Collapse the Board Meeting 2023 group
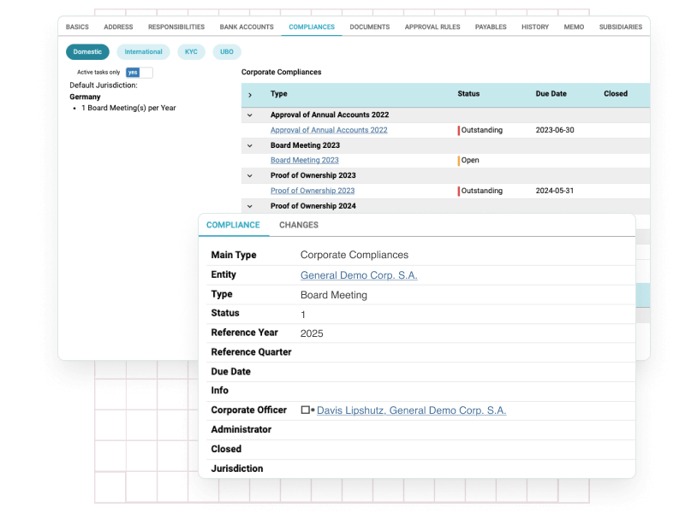Screen dimensions: 685x513 click(x=250, y=145)
